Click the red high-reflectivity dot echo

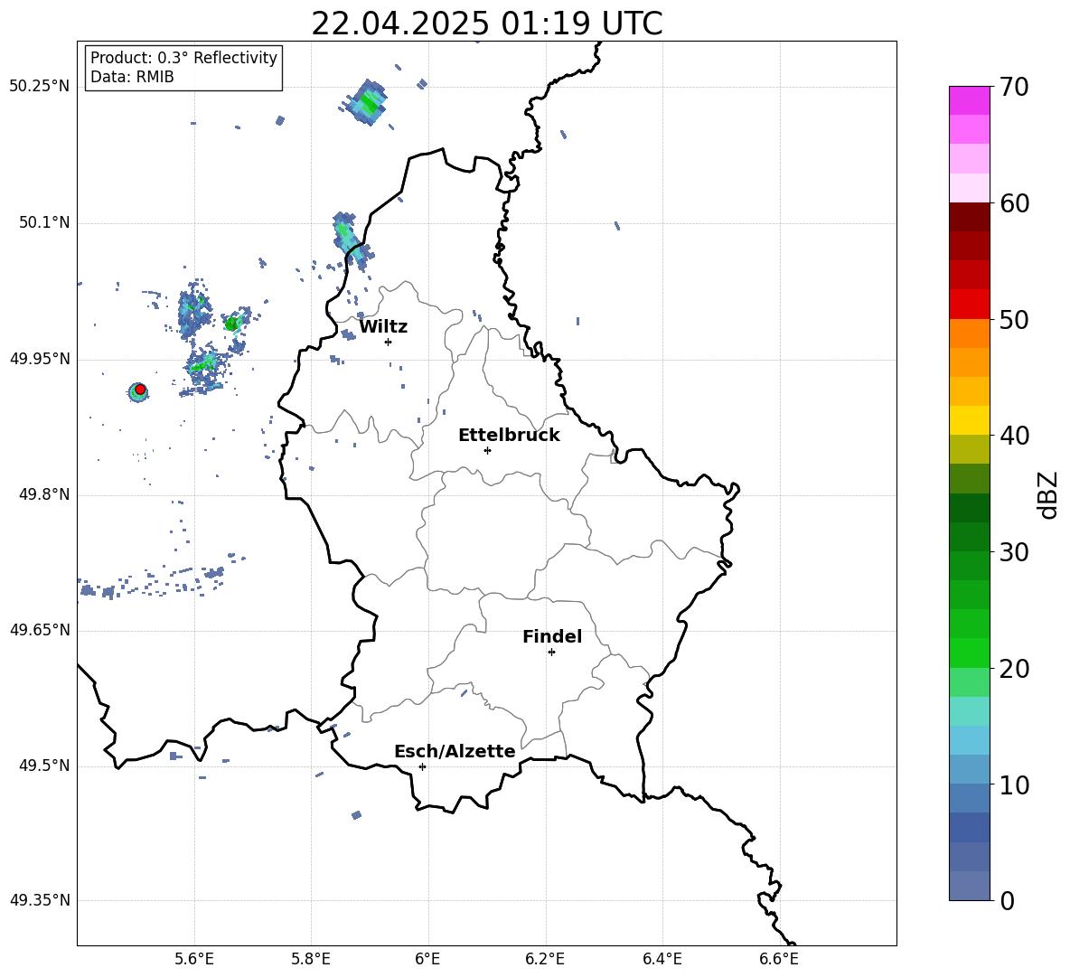coord(140,390)
